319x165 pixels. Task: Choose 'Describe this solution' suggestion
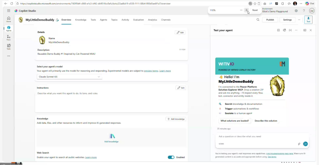(x=266, y=121)
